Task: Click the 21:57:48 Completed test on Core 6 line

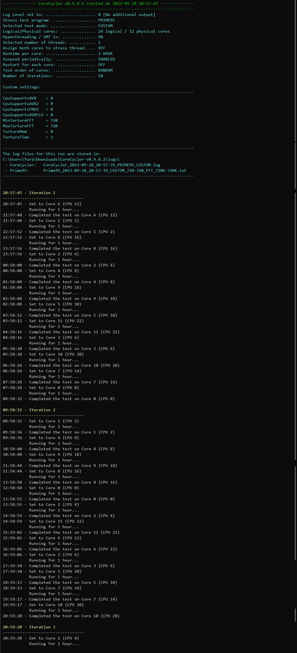Action: (60, 215)
